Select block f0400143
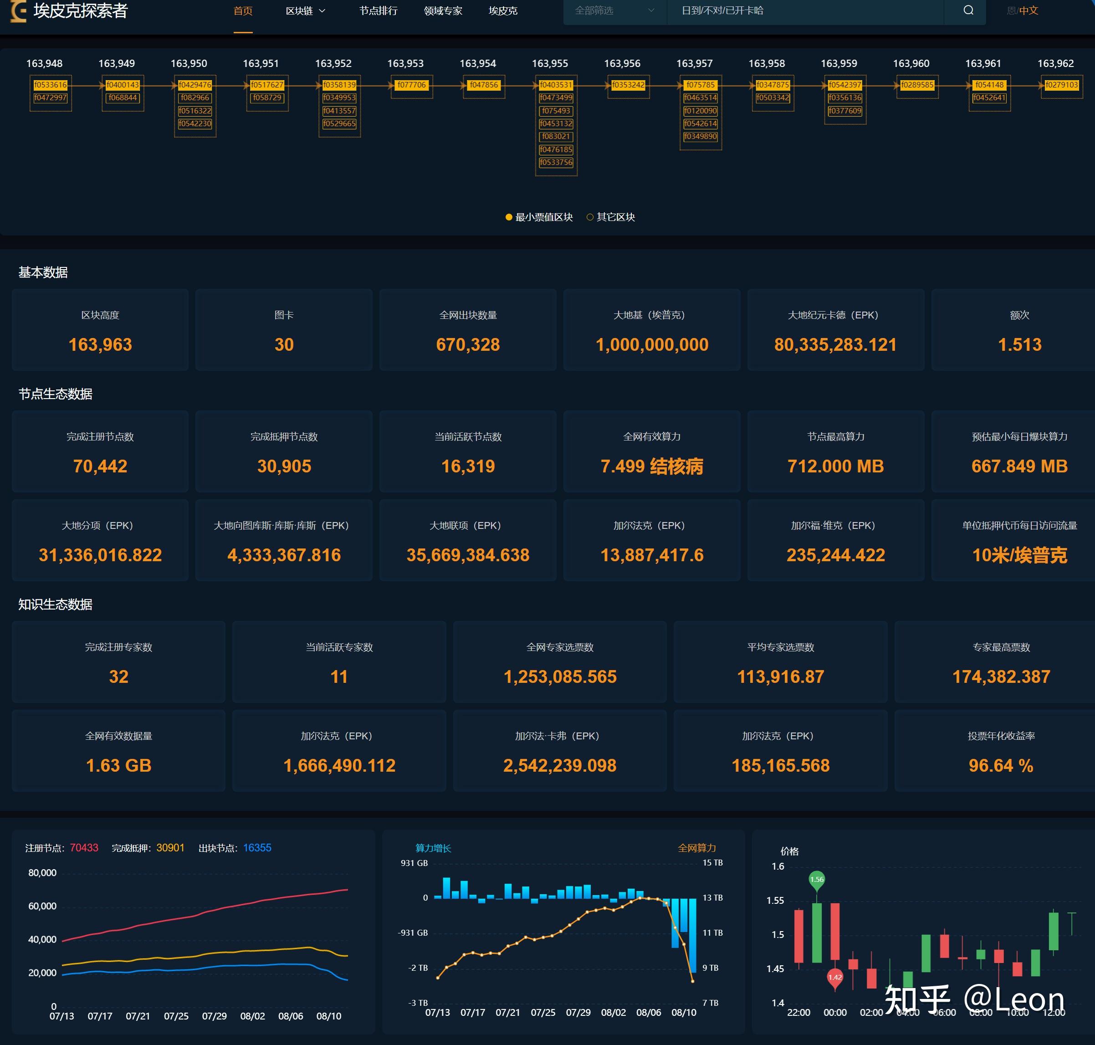This screenshot has height=1045, width=1095. (123, 85)
